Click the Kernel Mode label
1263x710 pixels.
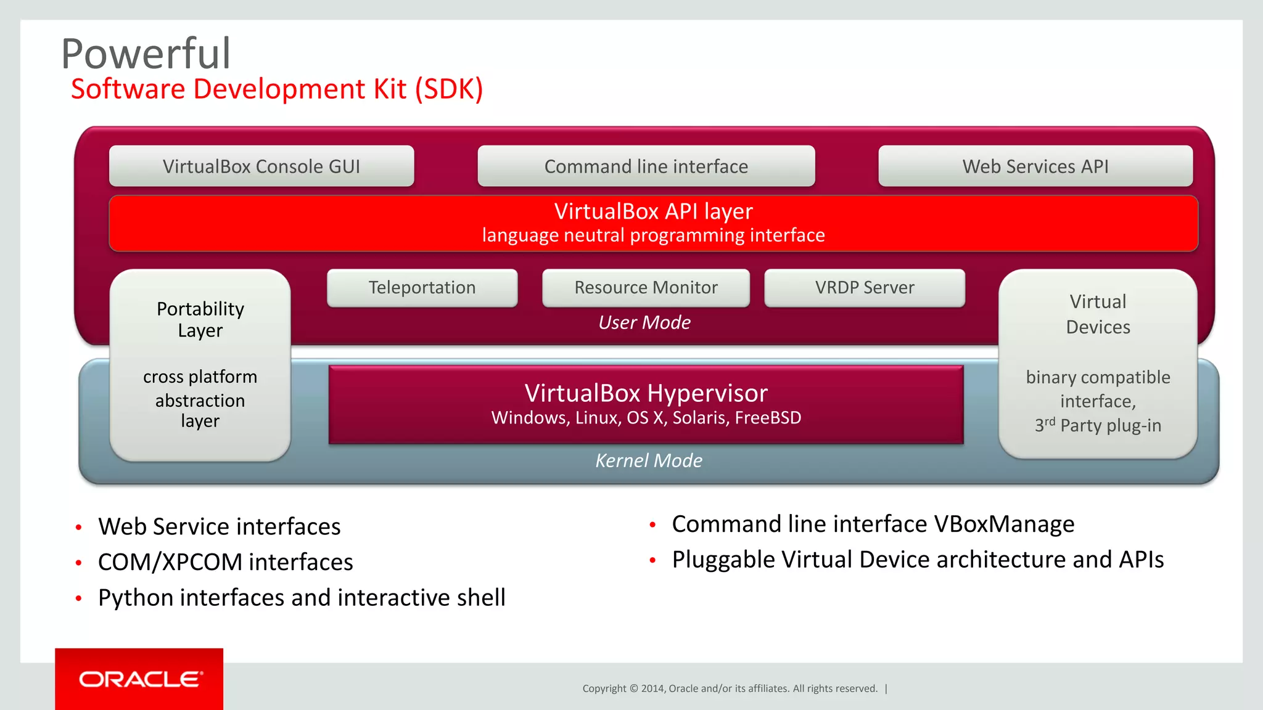point(648,460)
